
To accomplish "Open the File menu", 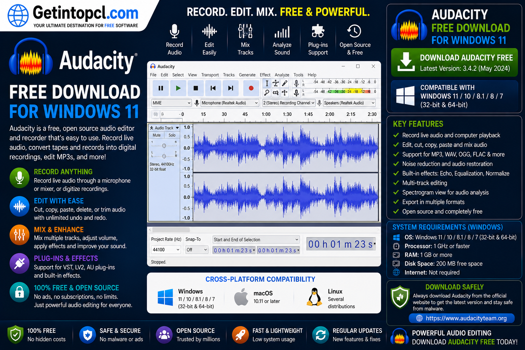I will coord(153,75).
